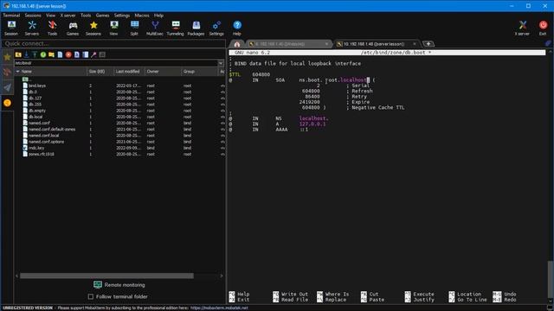554x311 pixels.
Task: Open the Tools toolbar button
Action: tap(52, 29)
